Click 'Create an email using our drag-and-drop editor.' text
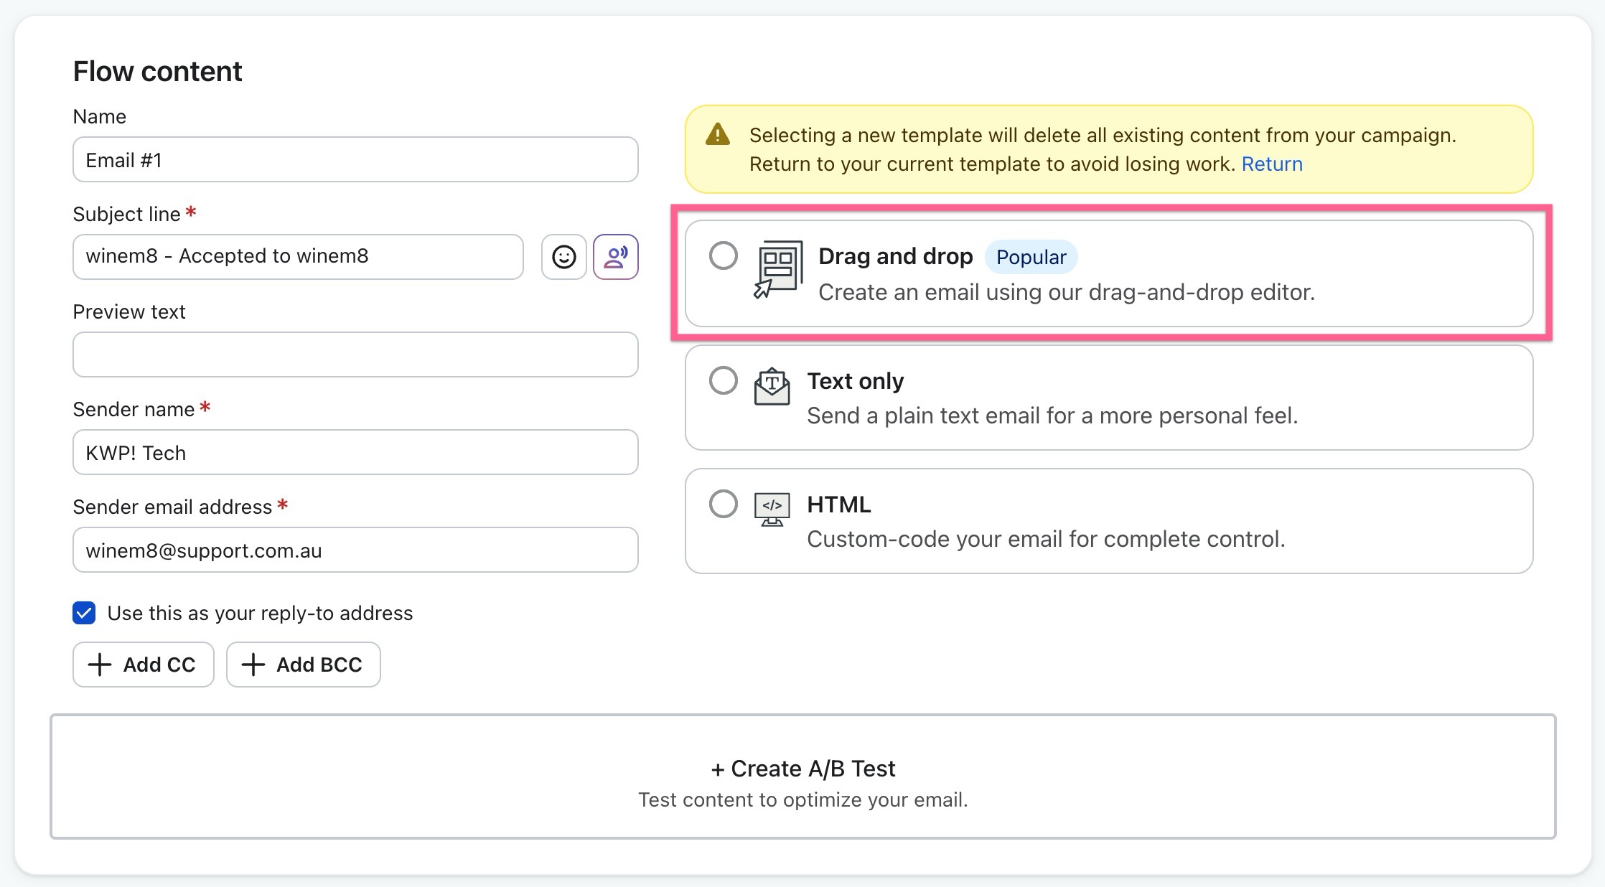The image size is (1605, 887). (x=1067, y=292)
